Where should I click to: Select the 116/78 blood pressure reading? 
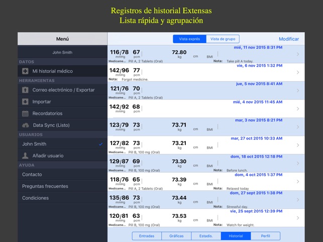(119, 52)
